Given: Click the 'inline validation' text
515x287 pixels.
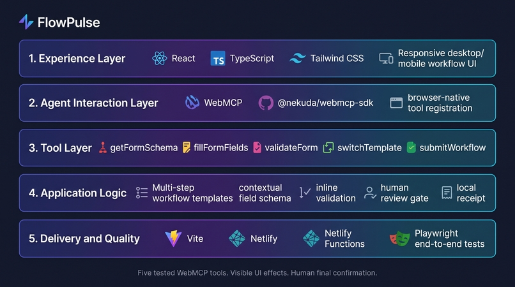Looking at the screenshot, I should point(335,193).
